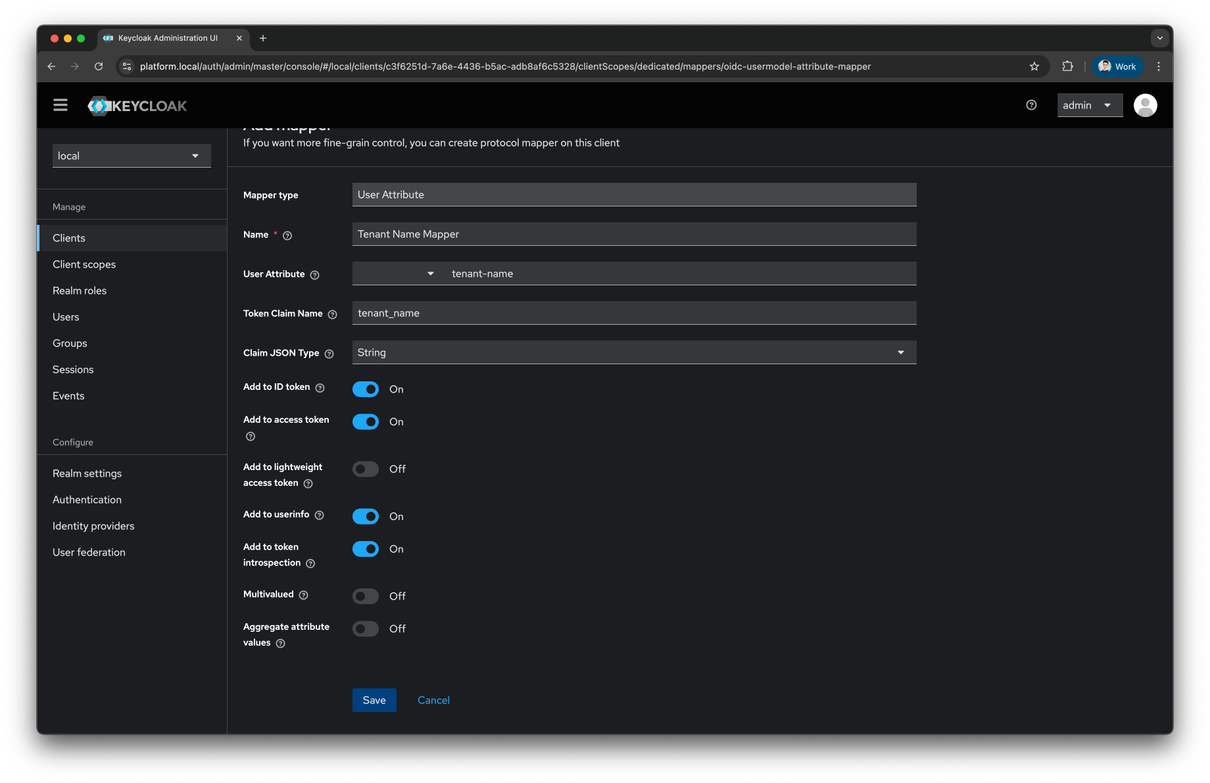
Task: Click the Keycloak logo
Action: [x=137, y=105]
